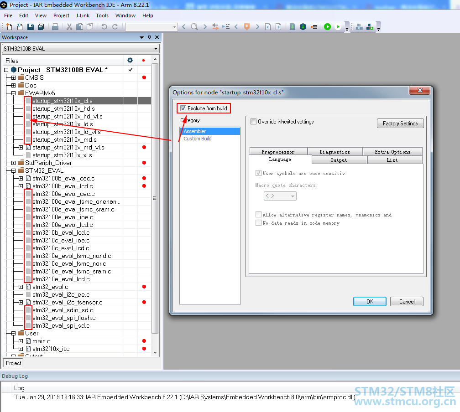Click Factory Settings button

400,124
